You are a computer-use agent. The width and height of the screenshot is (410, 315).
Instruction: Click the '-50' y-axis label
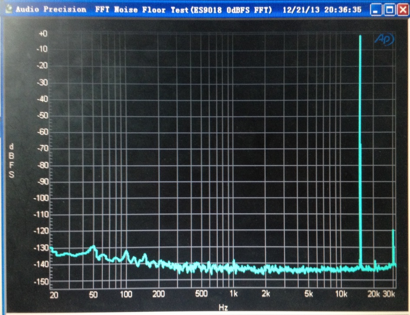point(42,115)
